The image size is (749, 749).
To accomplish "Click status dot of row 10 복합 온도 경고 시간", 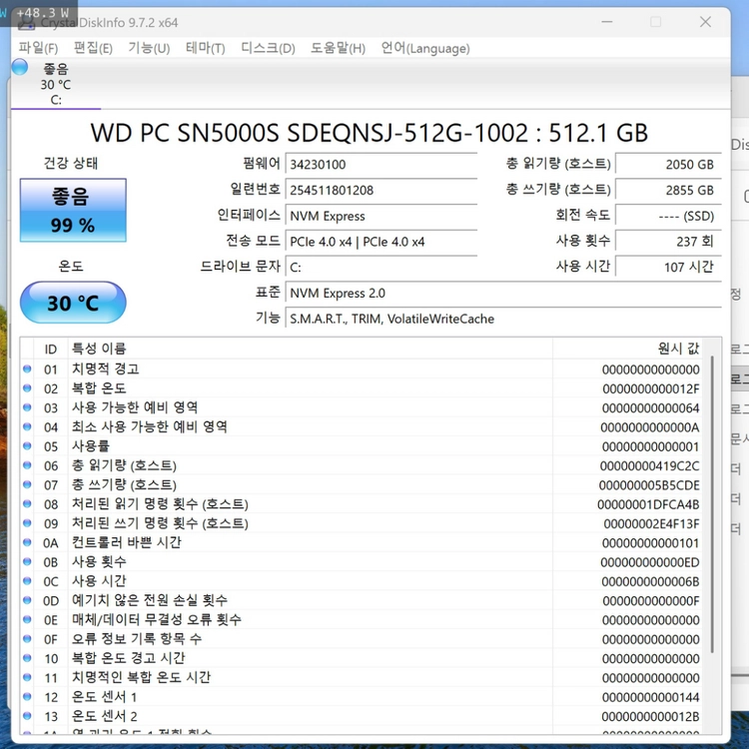I will point(27,658).
